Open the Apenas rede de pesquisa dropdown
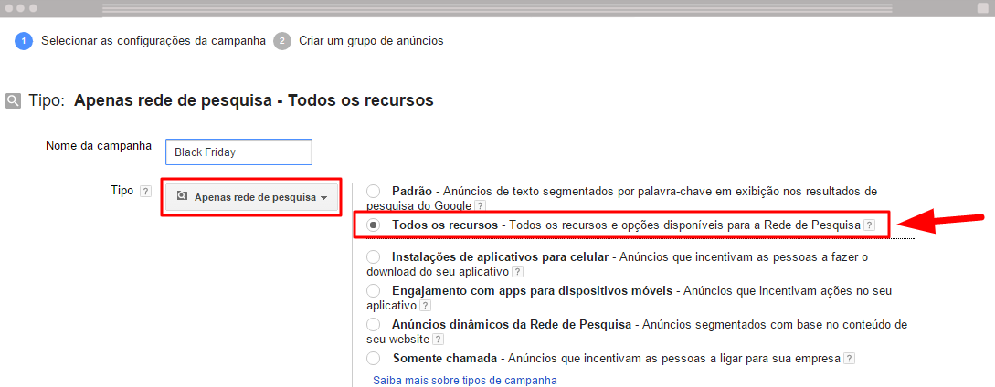Screen dimensions: 995x387 coord(252,197)
